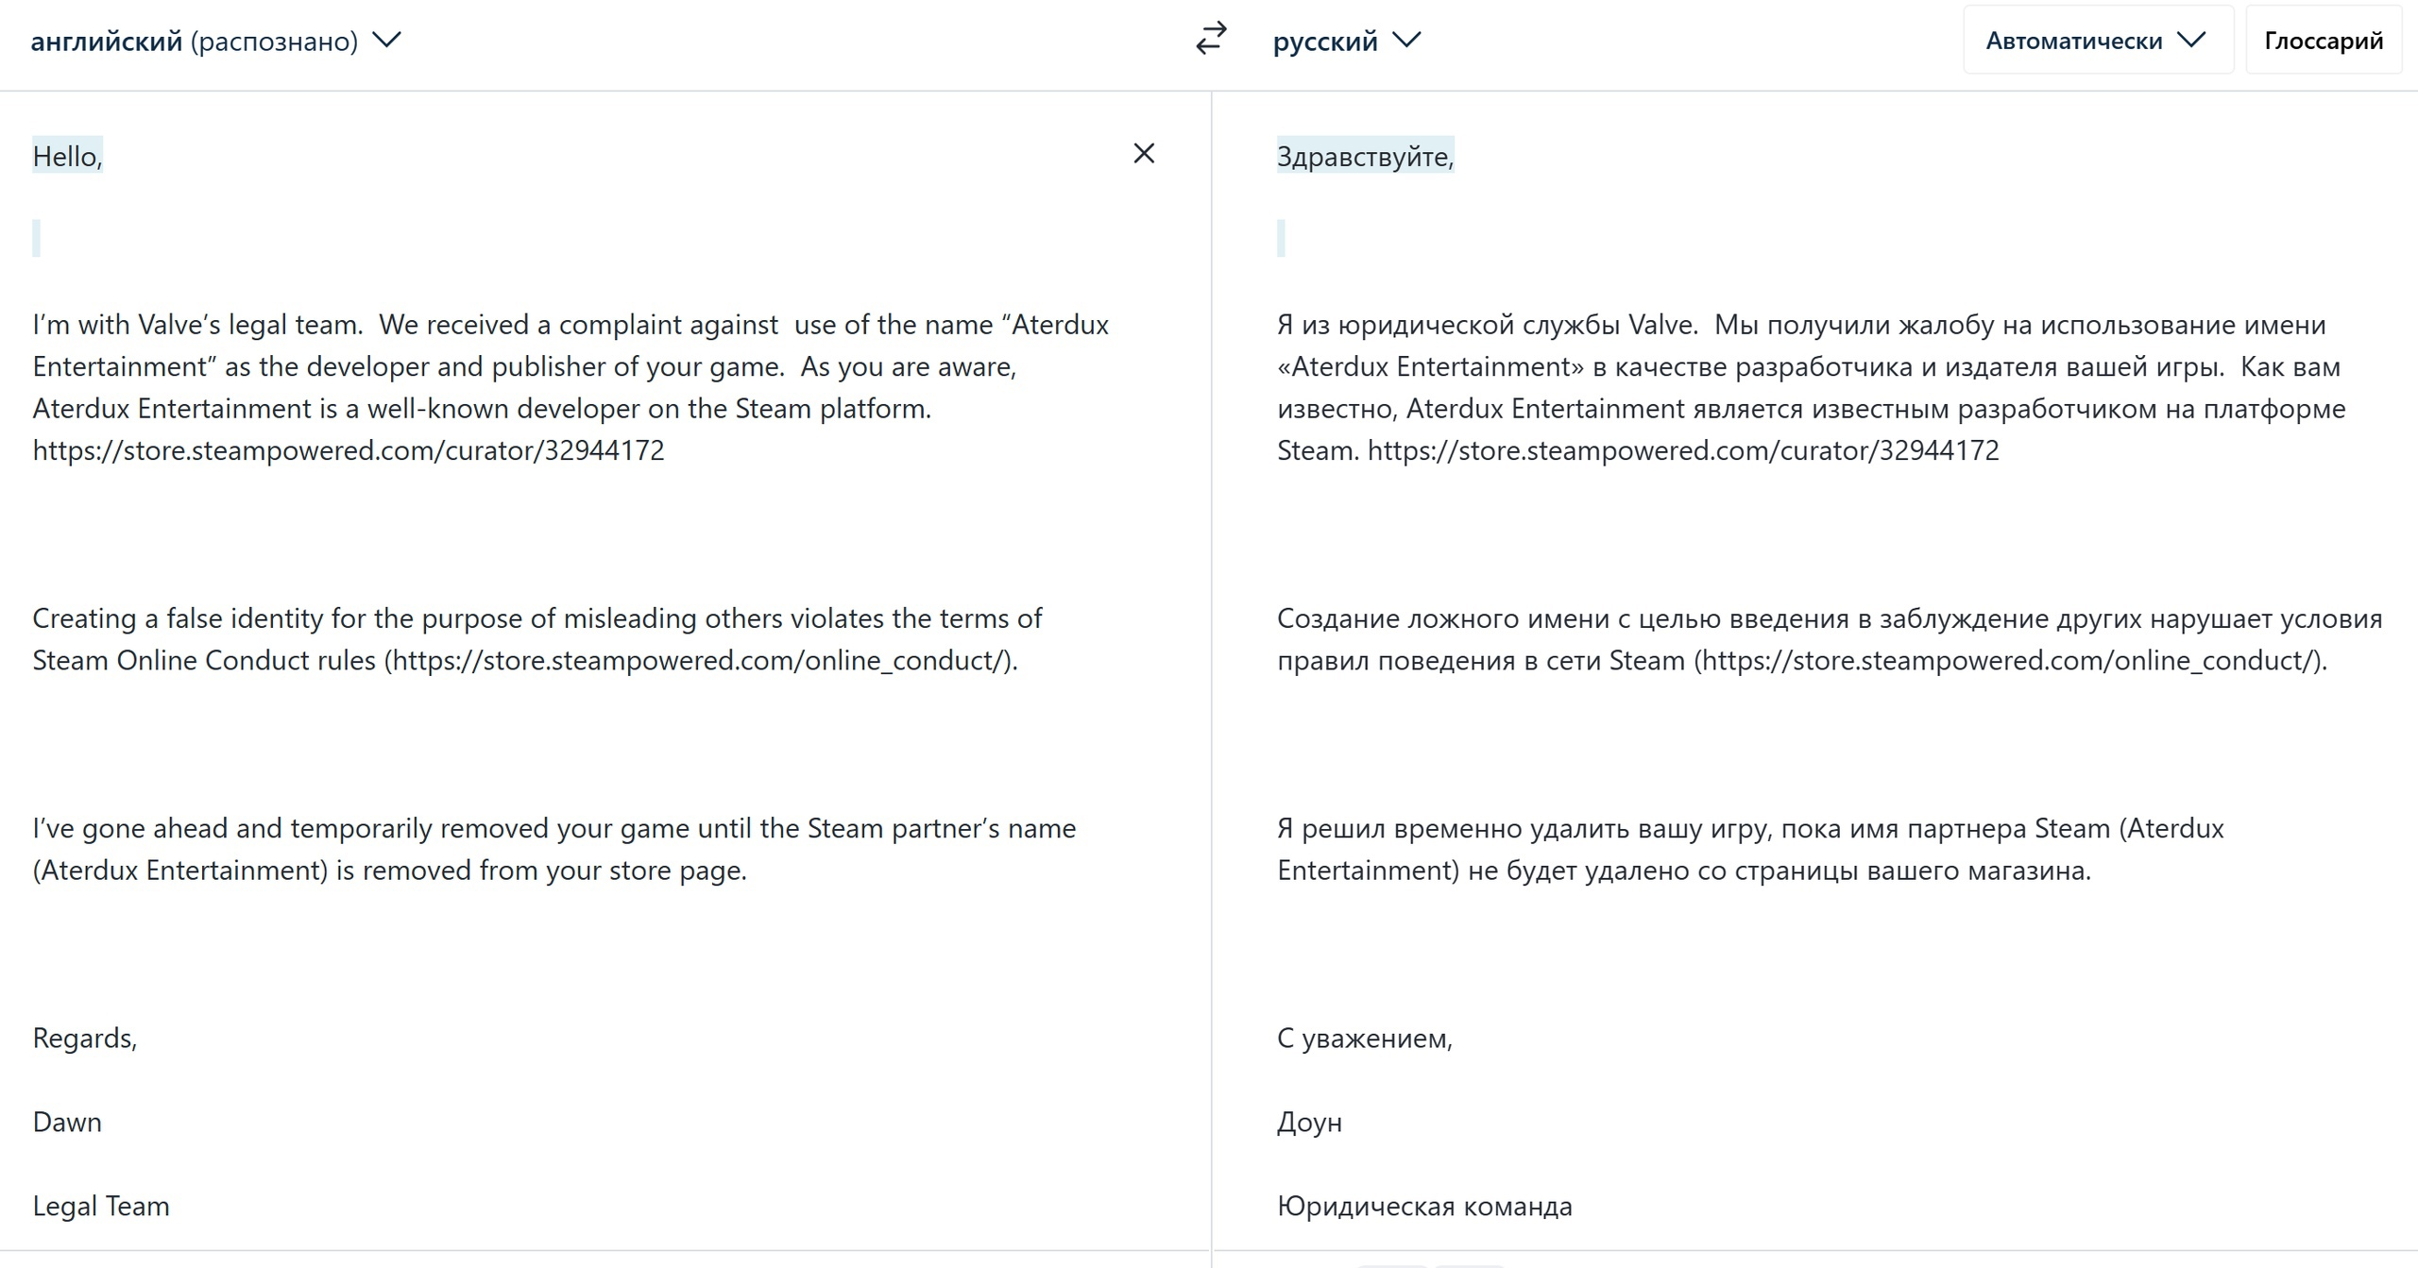This screenshot has width=2418, height=1268.
Task: Click the curator URL in the source text
Action: 349,450
